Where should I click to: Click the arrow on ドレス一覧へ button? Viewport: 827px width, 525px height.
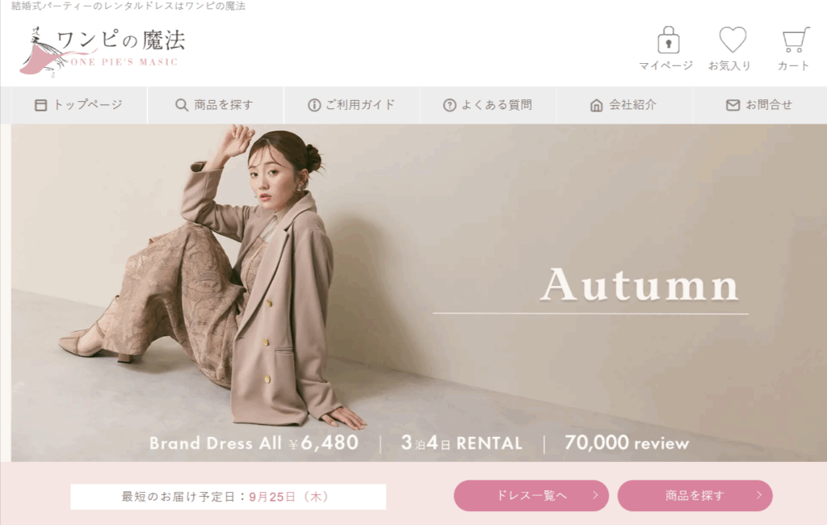tap(595, 495)
